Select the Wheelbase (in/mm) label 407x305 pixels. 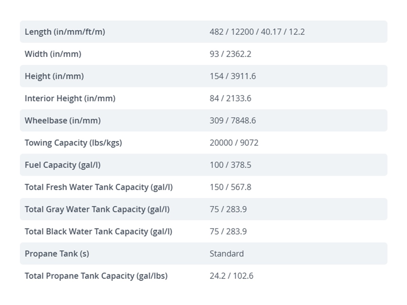(63, 121)
